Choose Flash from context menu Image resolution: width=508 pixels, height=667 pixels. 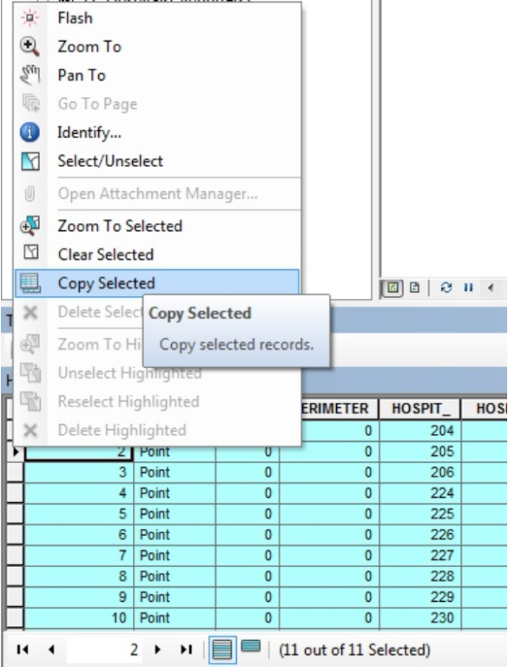[x=157, y=18]
